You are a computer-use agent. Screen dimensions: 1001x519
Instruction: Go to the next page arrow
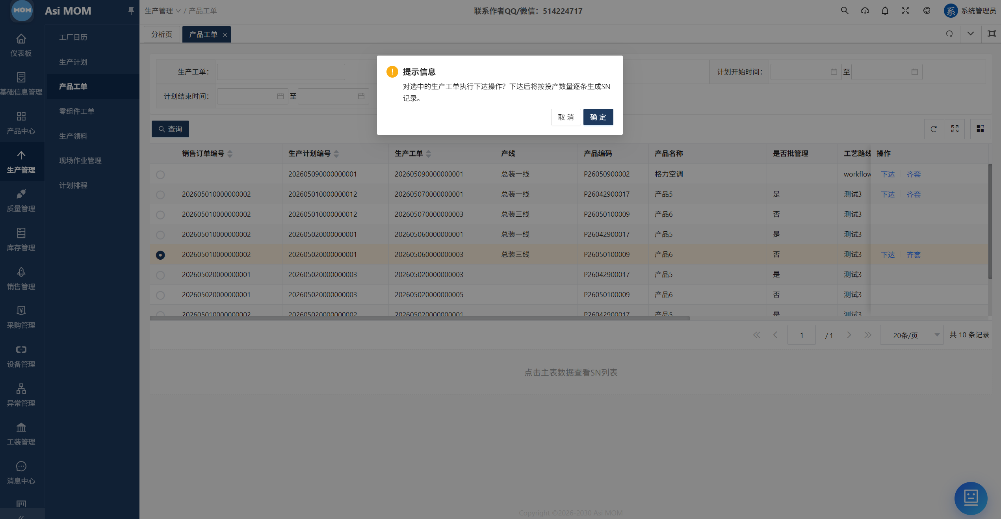(849, 335)
